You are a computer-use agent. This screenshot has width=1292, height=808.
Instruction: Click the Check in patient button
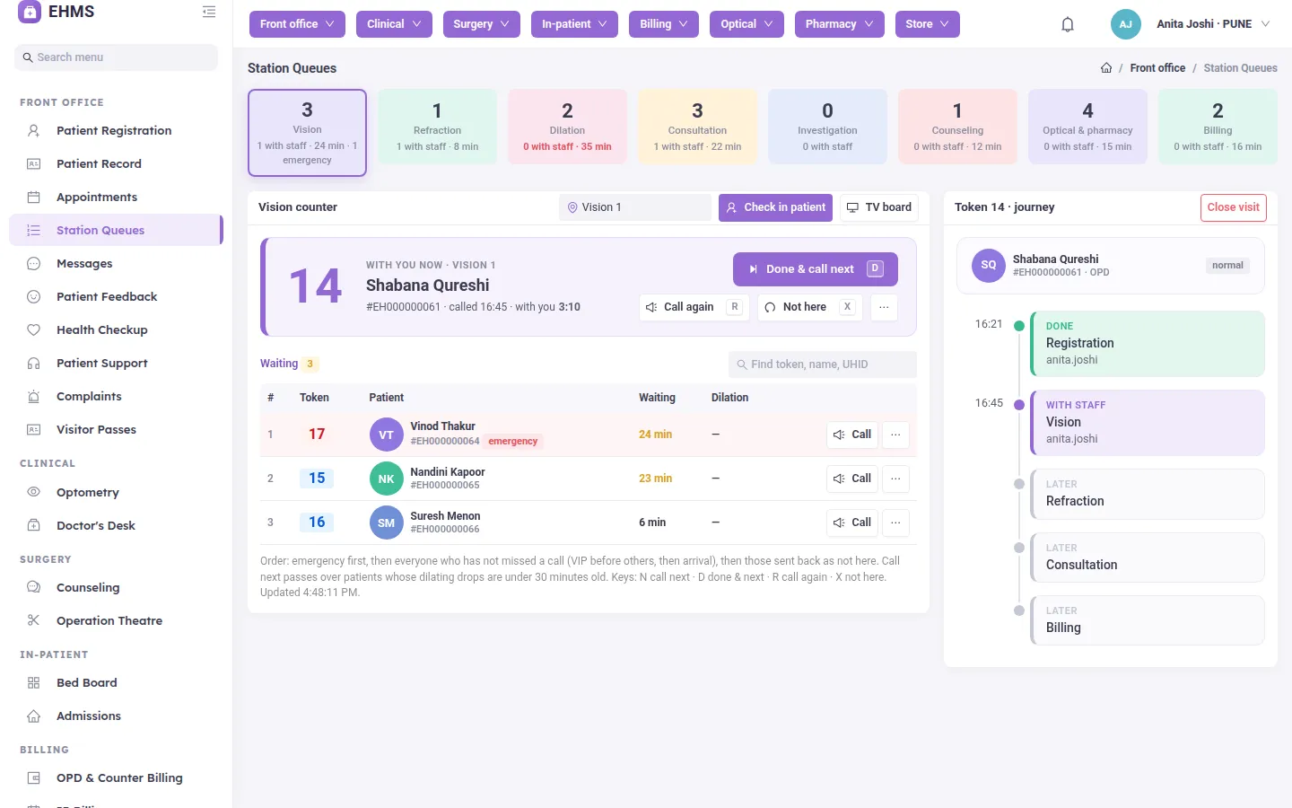tap(775, 207)
